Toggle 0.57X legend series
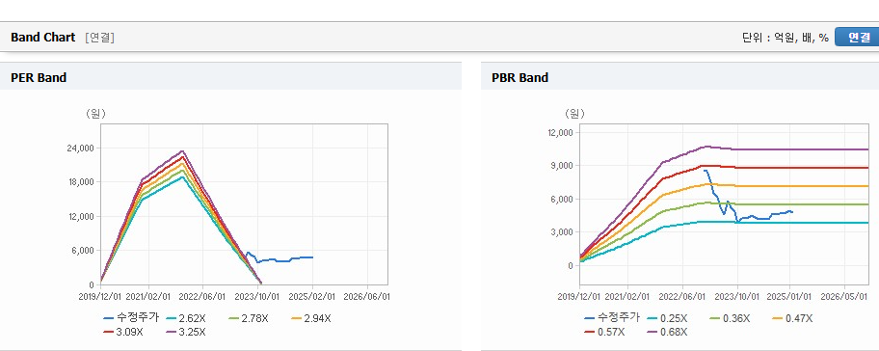Image resolution: width=879 pixels, height=351 pixels. 604,332
